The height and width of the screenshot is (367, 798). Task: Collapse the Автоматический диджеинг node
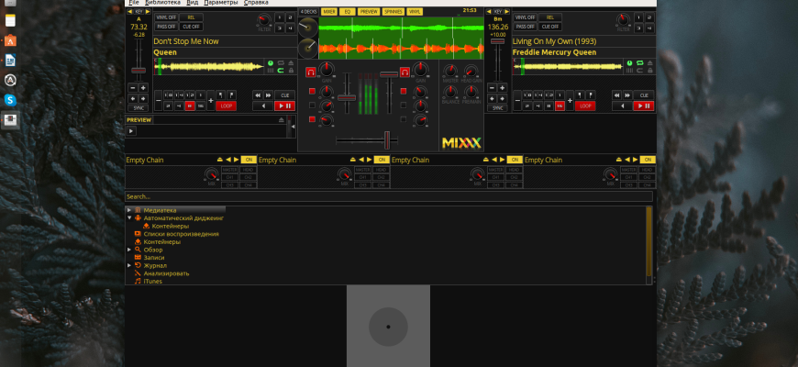(x=129, y=218)
